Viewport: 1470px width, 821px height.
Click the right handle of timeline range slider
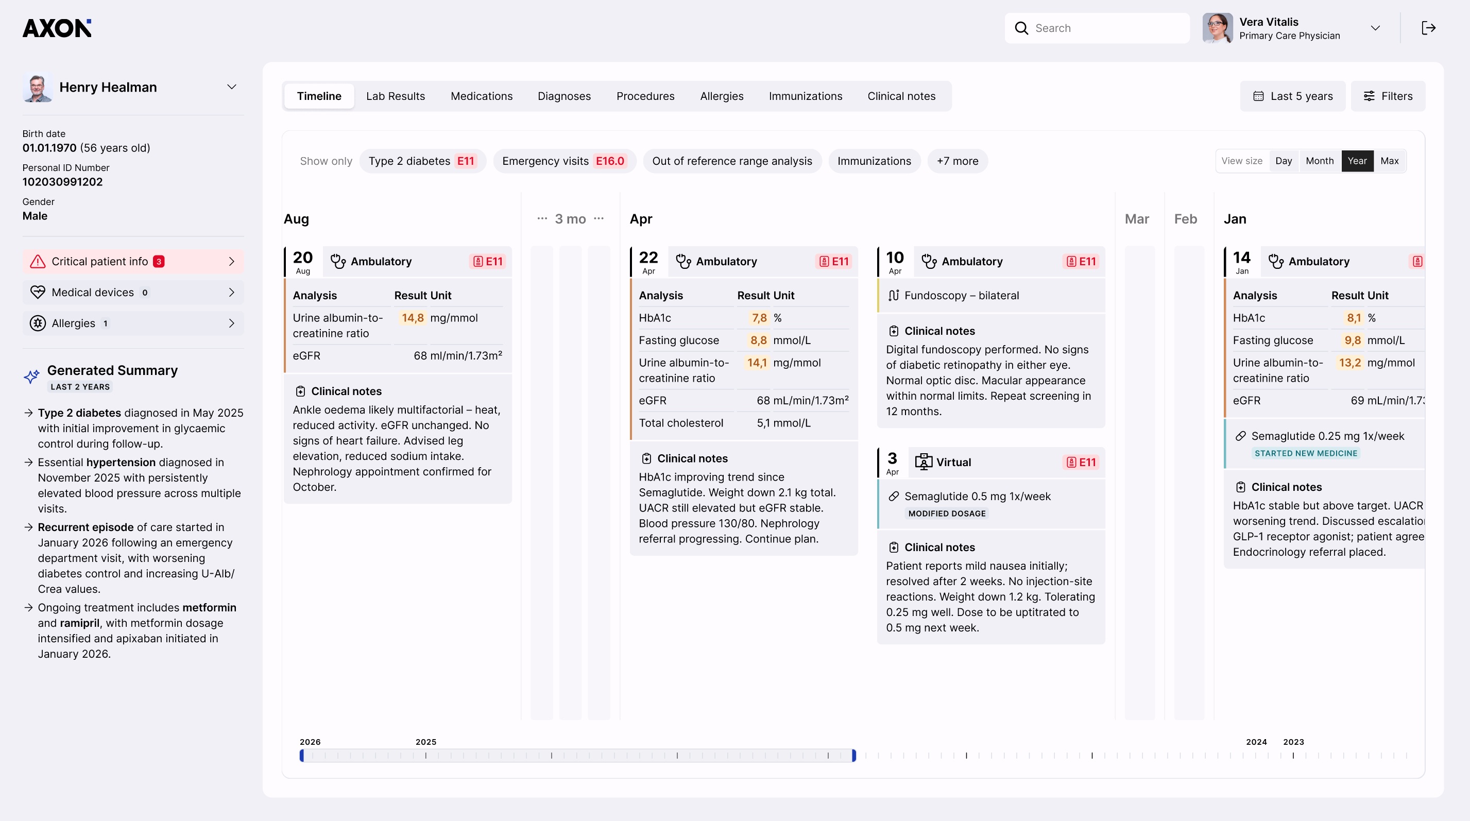pos(853,756)
